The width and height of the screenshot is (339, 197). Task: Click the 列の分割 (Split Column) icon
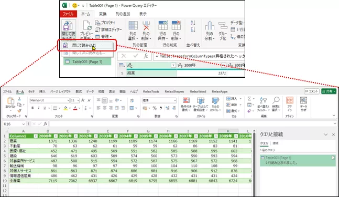(209, 26)
